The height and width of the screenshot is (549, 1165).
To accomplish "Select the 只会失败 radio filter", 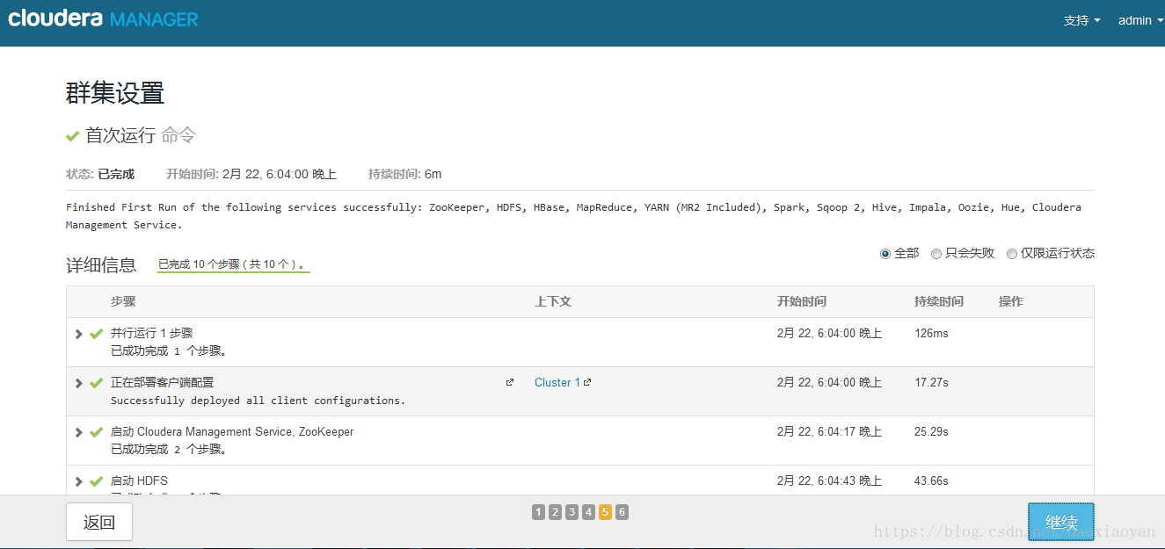I will point(936,254).
